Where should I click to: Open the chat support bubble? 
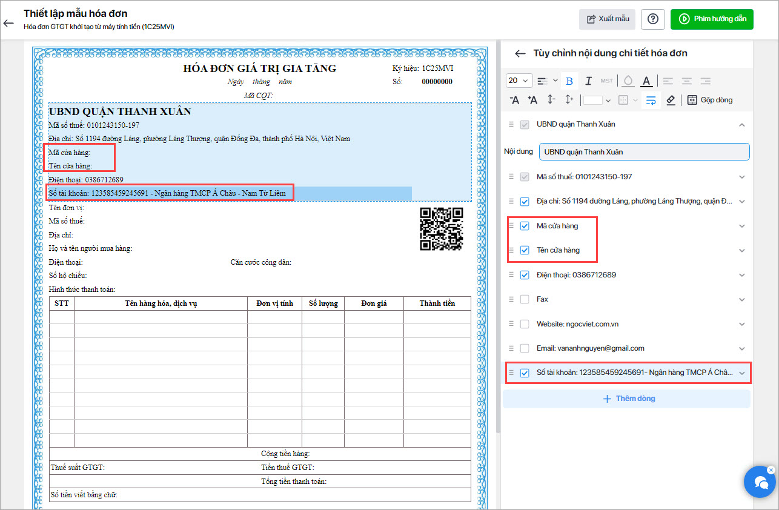pyautogui.click(x=760, y=482)
